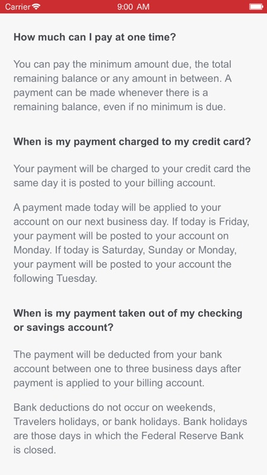Tap the line 'payment is applied to your billing account.'

click(109, 383)
